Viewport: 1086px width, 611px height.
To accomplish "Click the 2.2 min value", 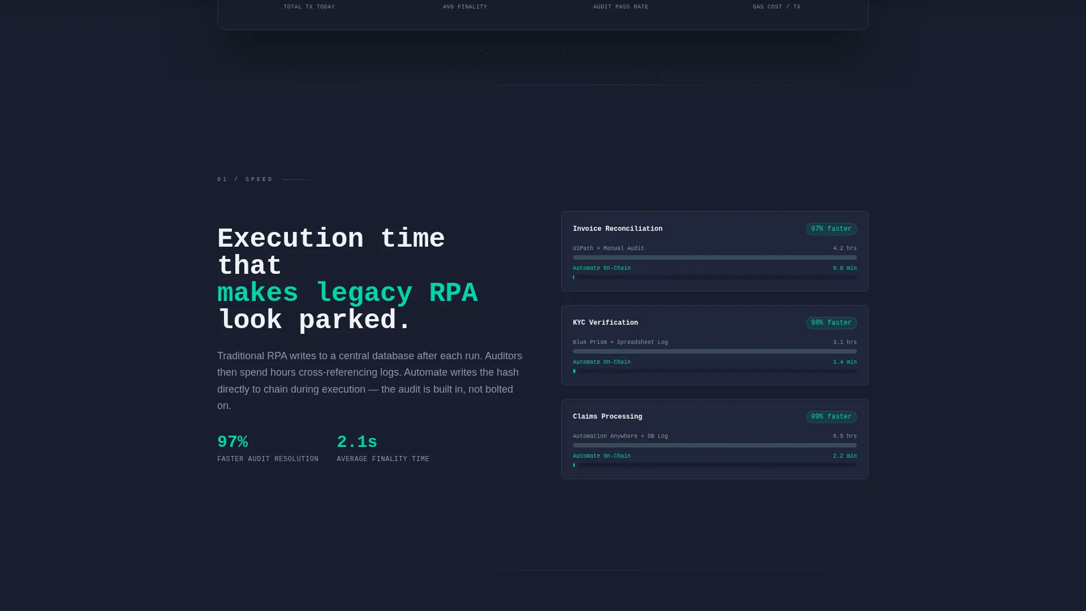I will (x=845, y=456).
